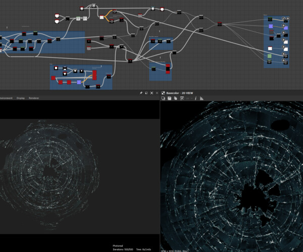Select the tall red-black-red node in lower middle frame

coord(168,69)
